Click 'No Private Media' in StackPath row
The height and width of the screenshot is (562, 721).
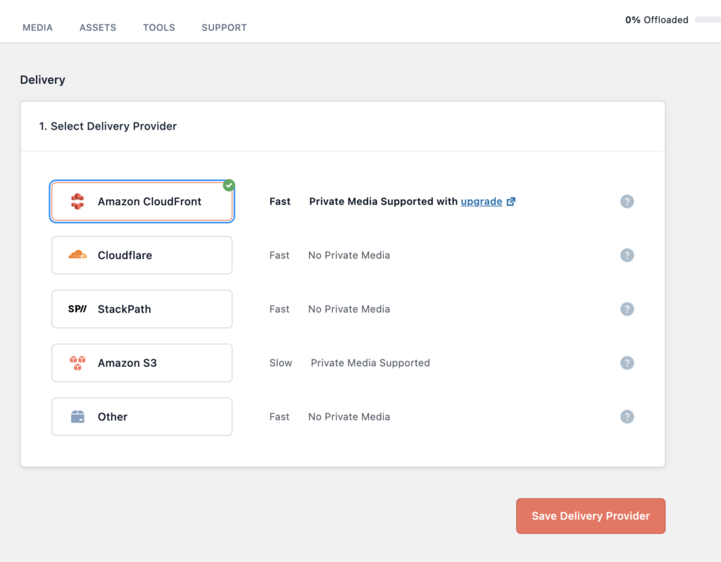click(349, 309)
